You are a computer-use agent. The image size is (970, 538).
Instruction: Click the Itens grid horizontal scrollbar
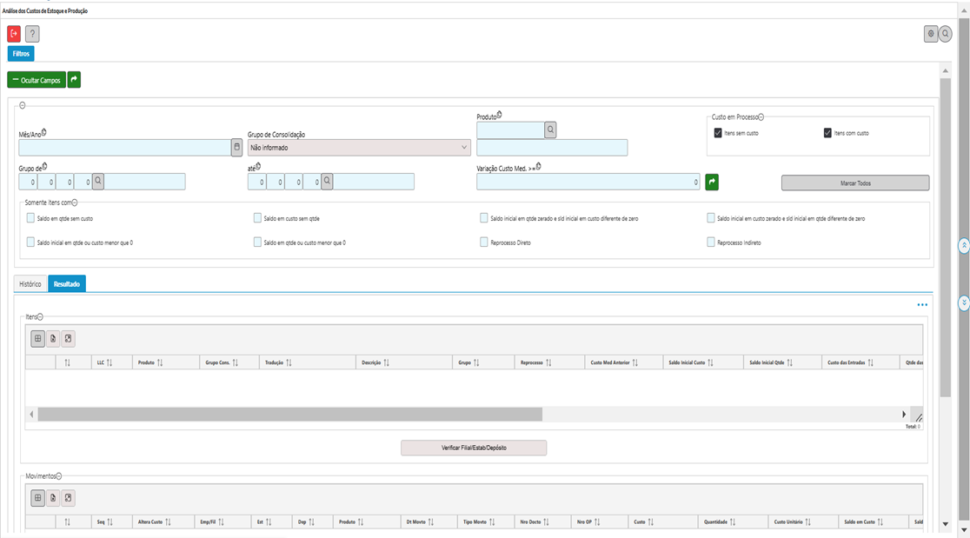click(289, 415)
